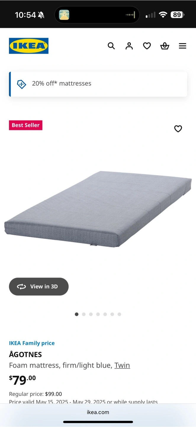Open the IKEA Family price link
The width and height of the screenshot is (196, 427).
pos(32,343)
